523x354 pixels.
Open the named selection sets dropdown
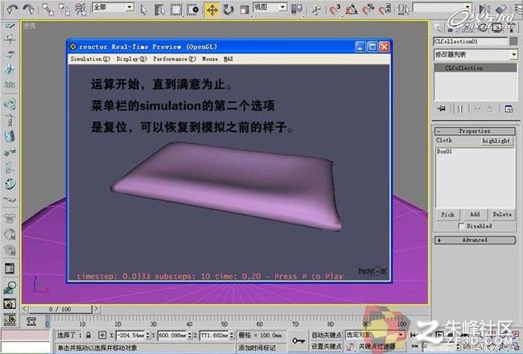pyautogui.click(x=443, y=7)
